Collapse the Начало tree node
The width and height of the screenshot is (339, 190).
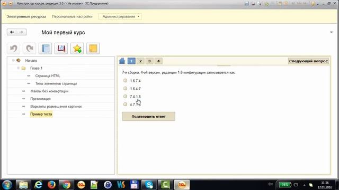(x=13, y=60)
